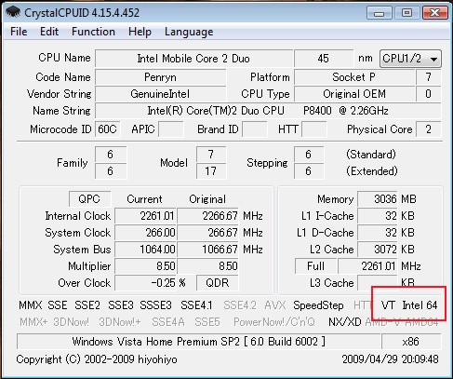Viewport: 453px width, 379px height.
Task: Click the Internal Clock original value 2266.67
Action: [207, 216]
